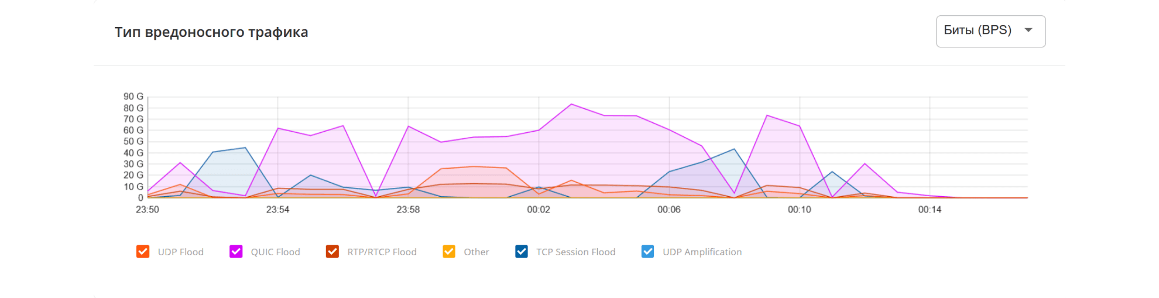Uncheck the UDP Flood checkbox
This screenshot has width=1159, height=298.
143,252
